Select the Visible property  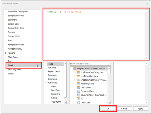coord(11,74)
